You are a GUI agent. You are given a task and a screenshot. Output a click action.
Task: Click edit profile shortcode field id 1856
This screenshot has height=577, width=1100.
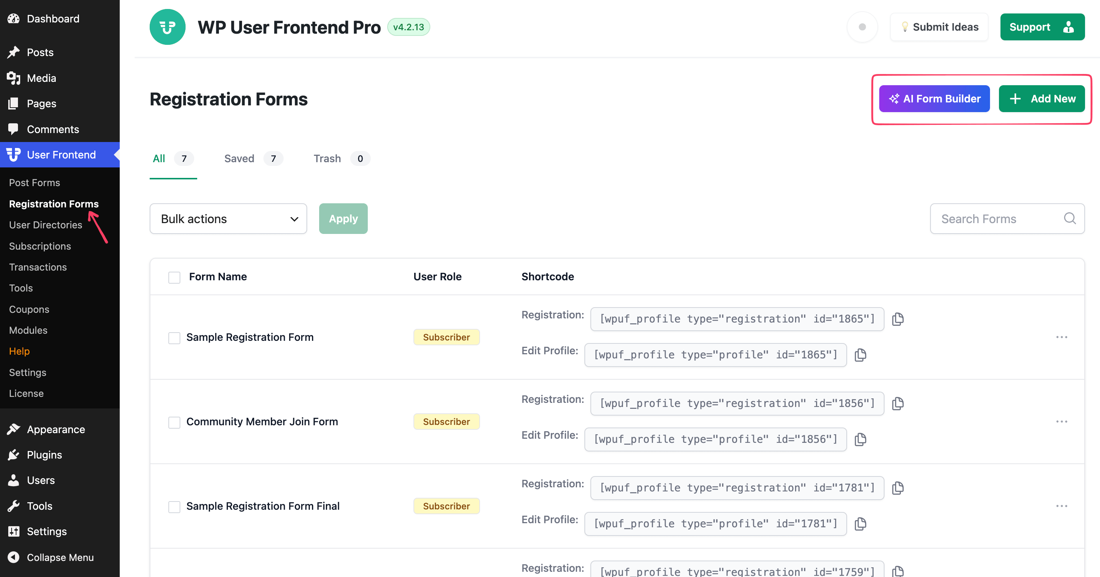tap(715, 439)
